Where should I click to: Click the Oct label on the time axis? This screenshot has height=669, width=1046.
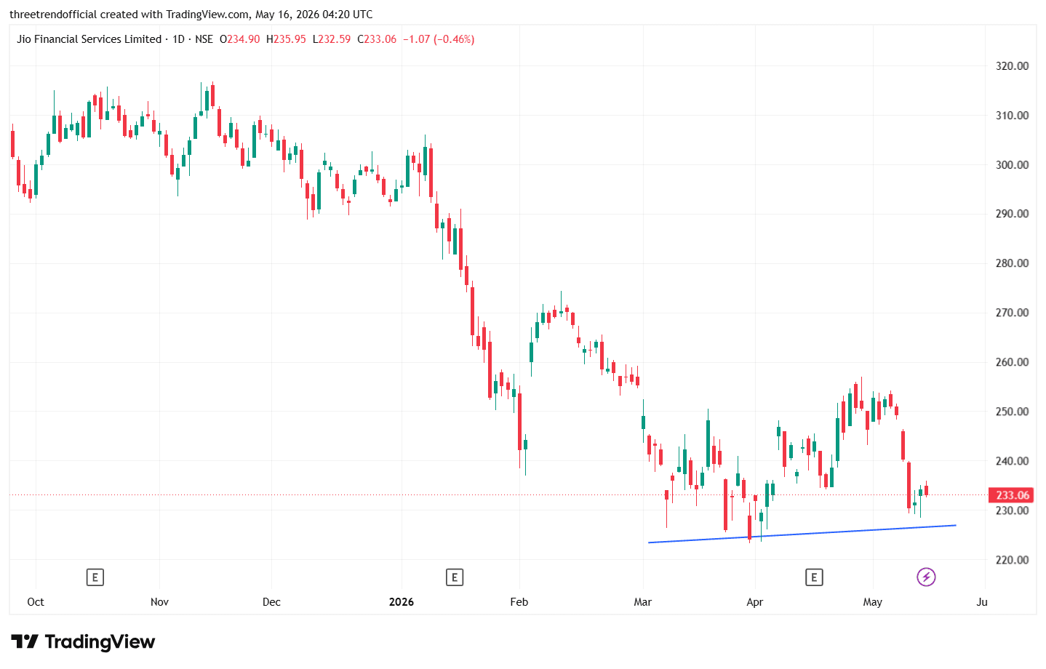(36, 602)
